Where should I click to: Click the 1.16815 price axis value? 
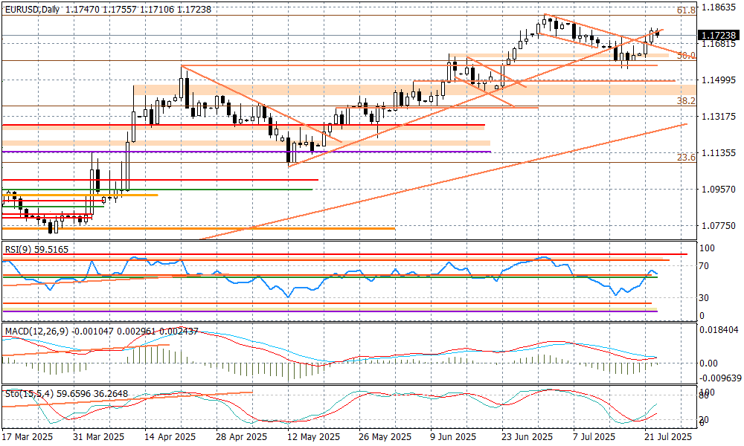719,44
